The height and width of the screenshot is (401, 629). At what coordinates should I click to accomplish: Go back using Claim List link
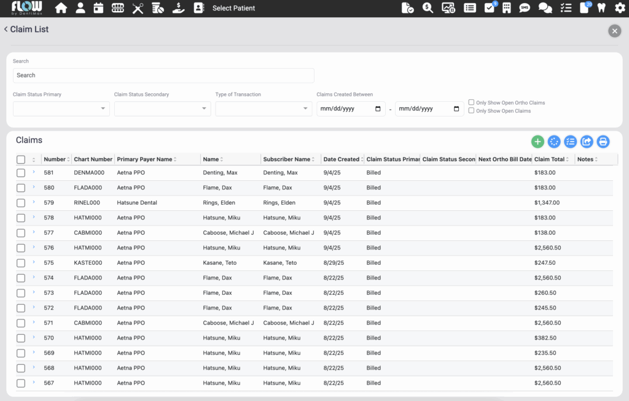[26, 29]
